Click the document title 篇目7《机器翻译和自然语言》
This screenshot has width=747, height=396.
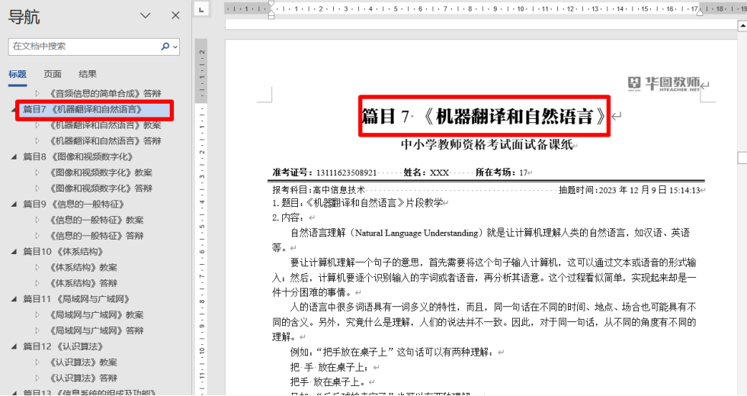click(485, 117)
